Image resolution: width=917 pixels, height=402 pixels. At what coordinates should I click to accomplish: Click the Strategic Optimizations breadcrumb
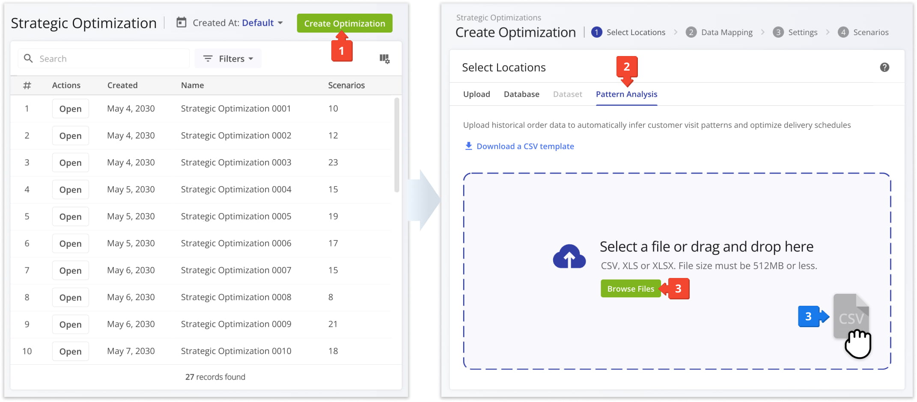click(x=498, y=17)
